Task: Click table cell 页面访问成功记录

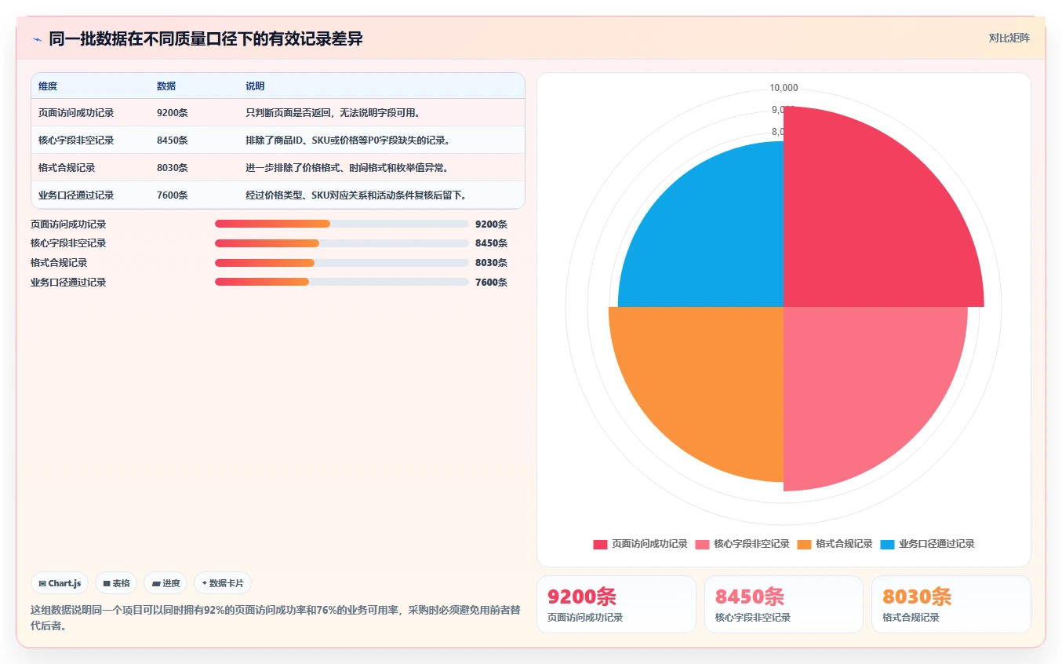Action: (76, 112)
